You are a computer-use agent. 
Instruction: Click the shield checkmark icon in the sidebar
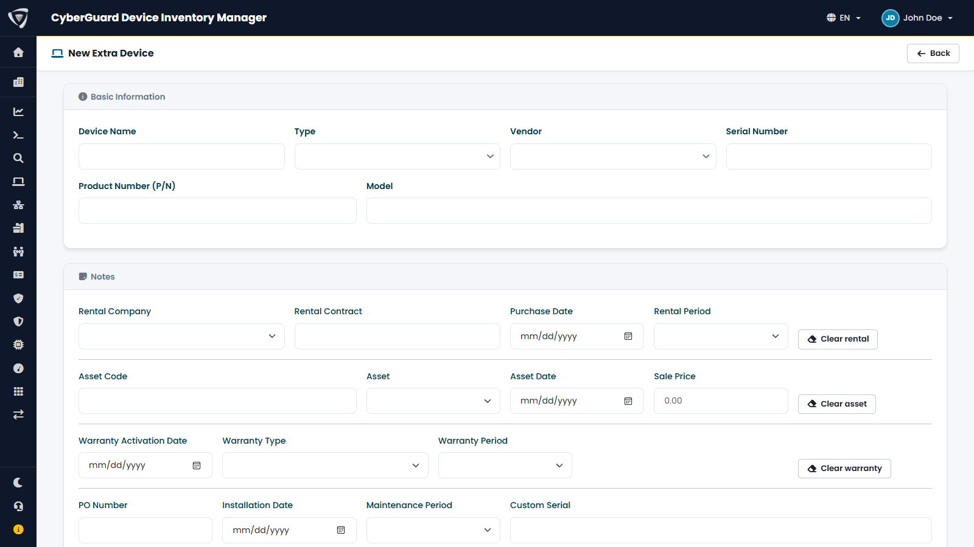[18, 298]
